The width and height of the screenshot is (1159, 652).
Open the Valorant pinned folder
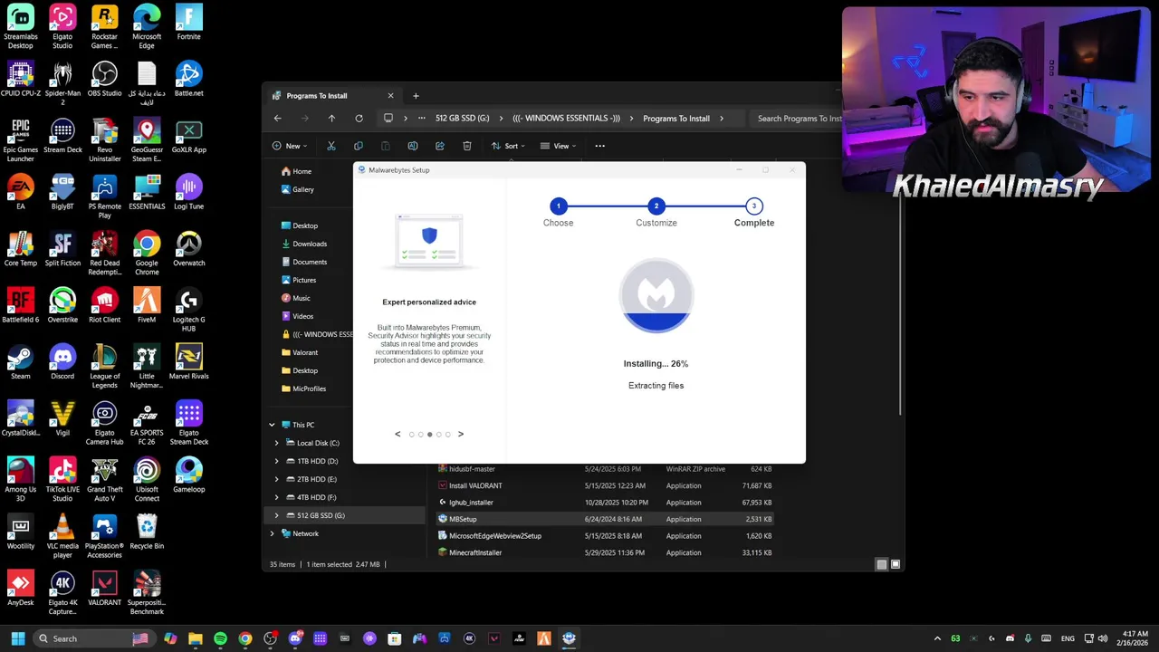click(x=299, y=352)
